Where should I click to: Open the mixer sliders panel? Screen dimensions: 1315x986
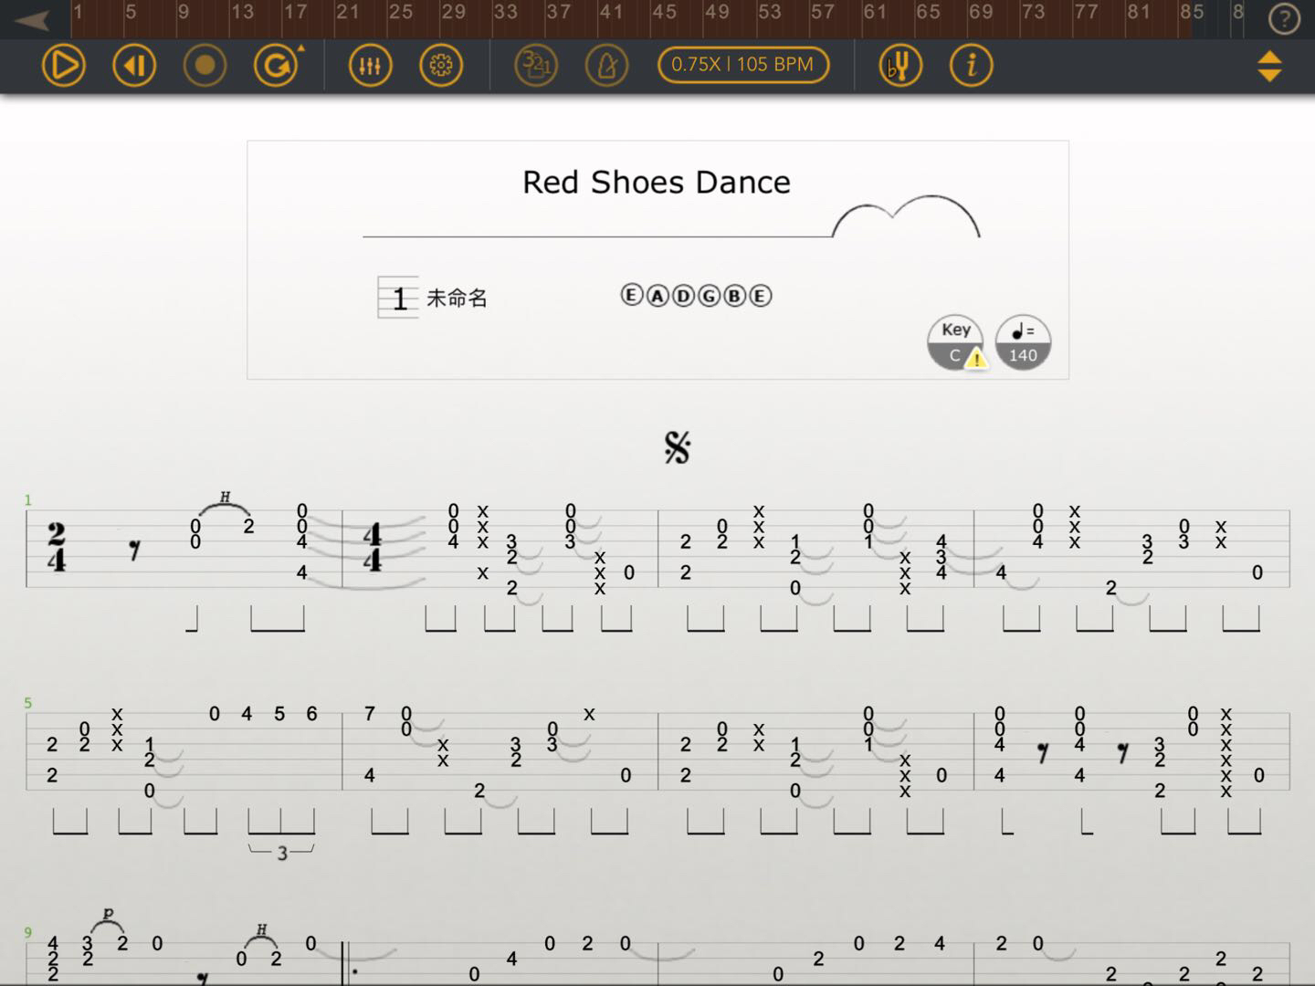point(371,66)
